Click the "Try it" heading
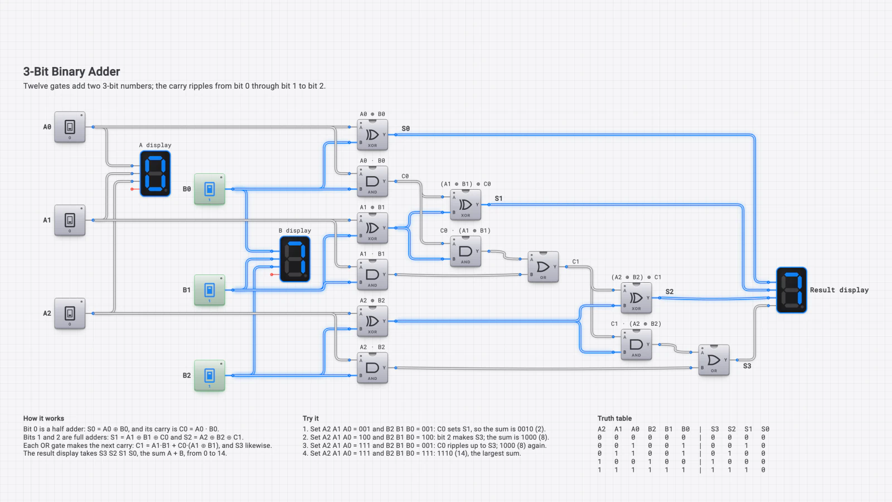This screenshot has width=892, height=502. 311,418
